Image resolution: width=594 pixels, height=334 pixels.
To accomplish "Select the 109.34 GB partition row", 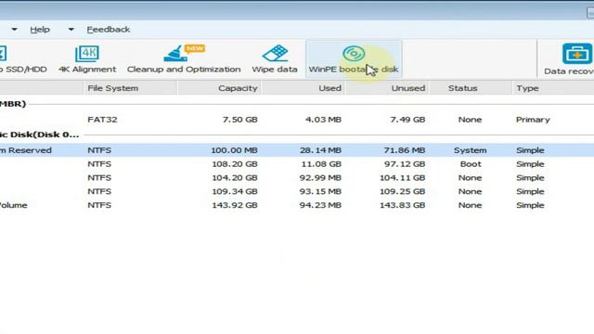I will [x=297, y=191].
